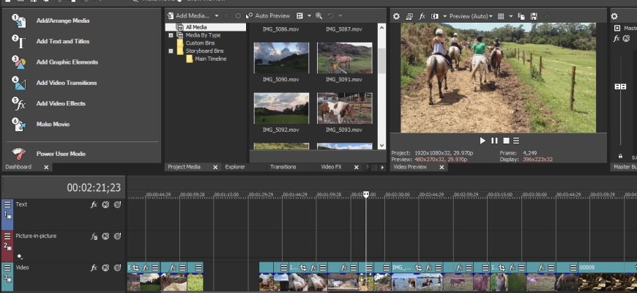
Task: Click the external monitor preview icon
Action: [x=409, y=17]
